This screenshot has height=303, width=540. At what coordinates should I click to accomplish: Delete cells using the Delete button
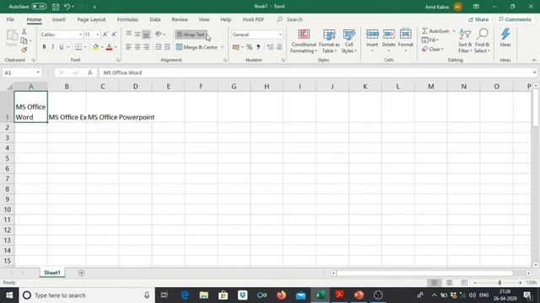pyautogui.click(x=388, y=40)
